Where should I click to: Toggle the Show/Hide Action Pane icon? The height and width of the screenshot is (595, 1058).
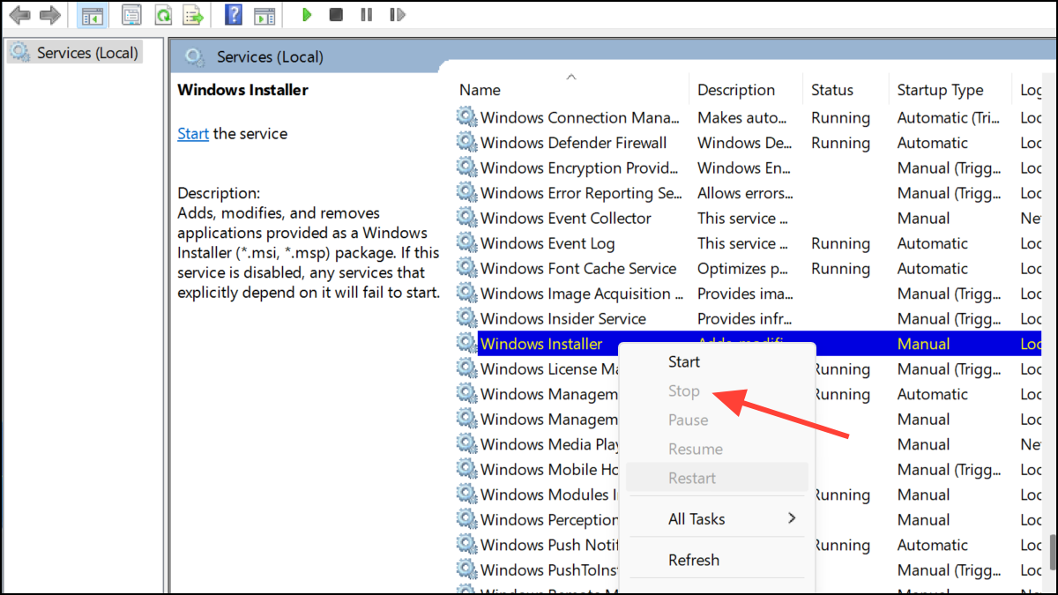[264, 15]
